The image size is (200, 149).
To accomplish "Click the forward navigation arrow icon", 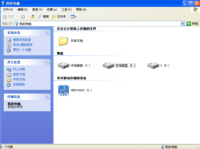I will point(23,17).
